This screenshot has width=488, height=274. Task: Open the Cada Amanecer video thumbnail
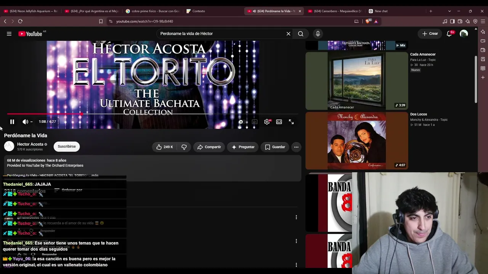[357, 81]
